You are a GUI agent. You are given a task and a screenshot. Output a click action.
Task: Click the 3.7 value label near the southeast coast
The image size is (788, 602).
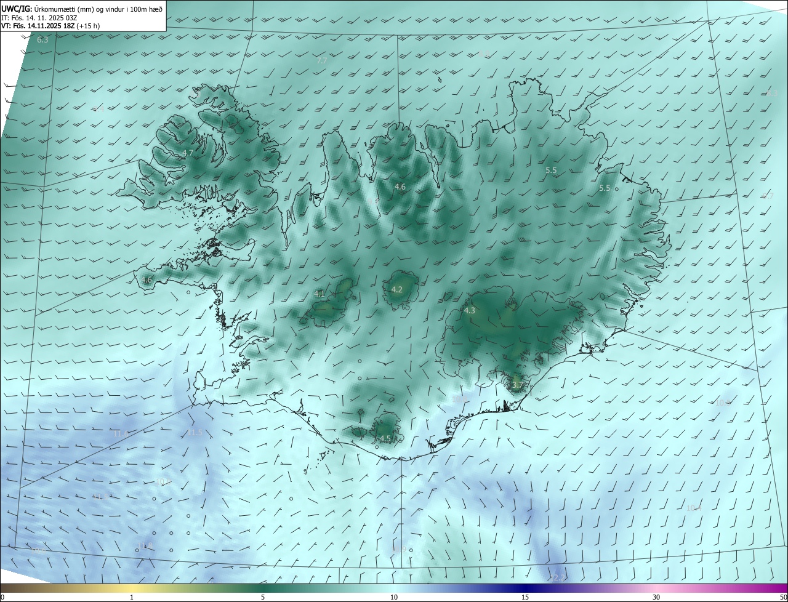518,385
